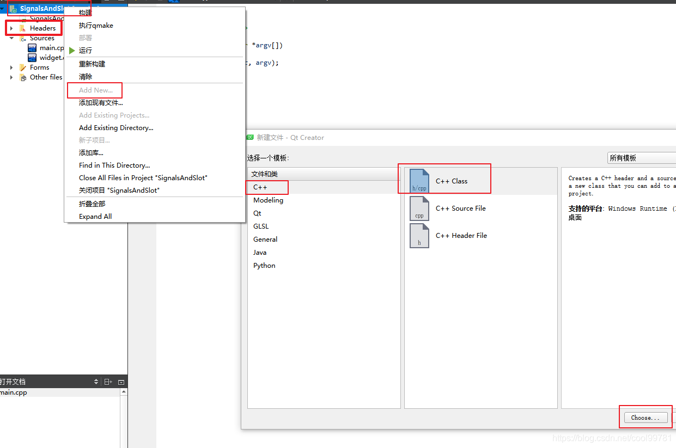Open the 打开文档 pane selector arrows
Viewport: 676px width, 448px height.
click(x=96, y=382)
